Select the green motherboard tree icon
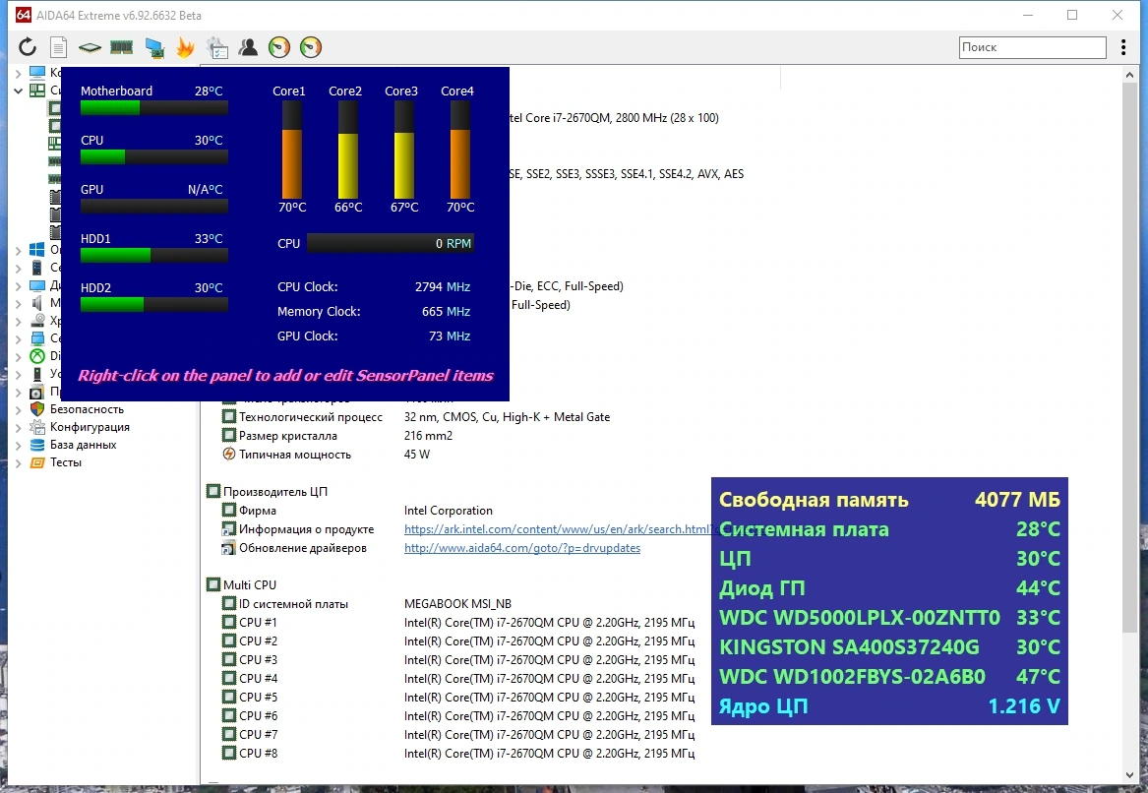This screenshot has height=793, width=1148. [37, 91]
